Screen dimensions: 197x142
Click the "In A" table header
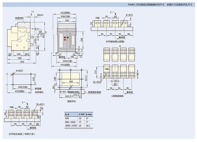pos(67,114)
